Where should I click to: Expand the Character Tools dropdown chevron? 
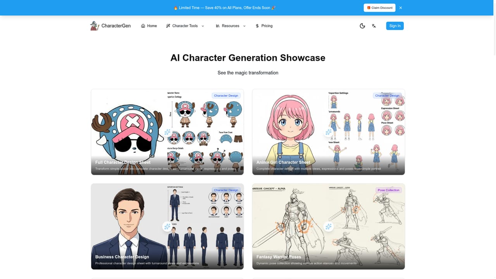(x=203, y=26)
